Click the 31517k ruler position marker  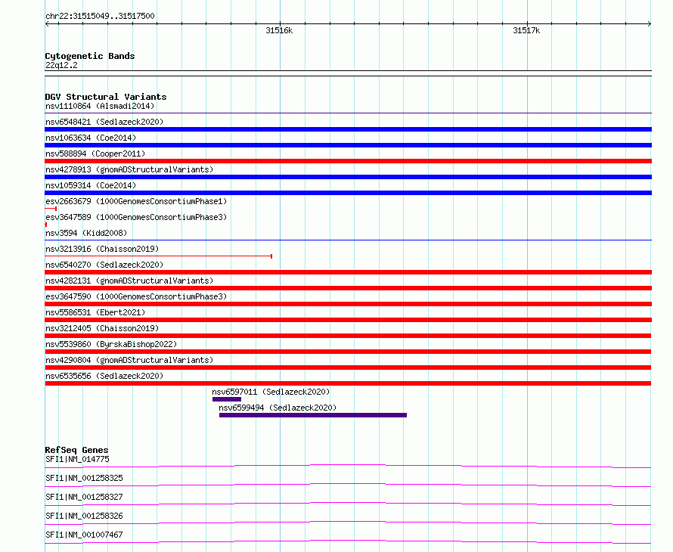coord(526,30)
